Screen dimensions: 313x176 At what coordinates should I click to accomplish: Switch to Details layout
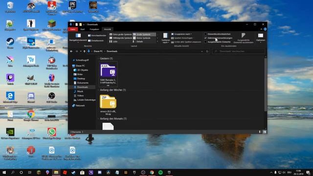click(x=138, y=42)
